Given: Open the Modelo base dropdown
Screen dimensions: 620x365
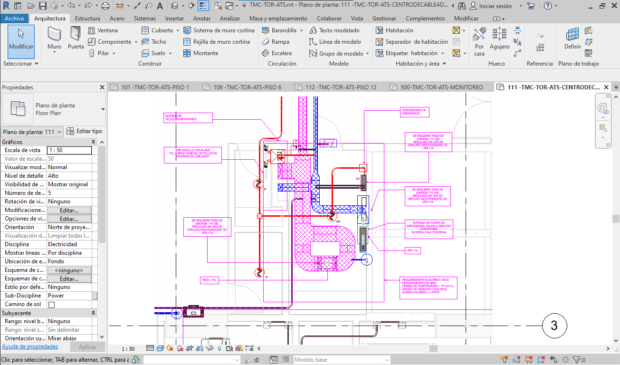Looking at the screenshot, I should tap(343, 360).
